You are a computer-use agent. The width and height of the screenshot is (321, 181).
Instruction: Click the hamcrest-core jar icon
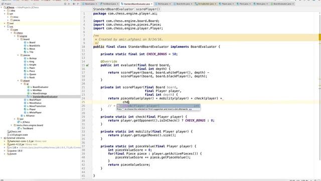pos(8,141)
